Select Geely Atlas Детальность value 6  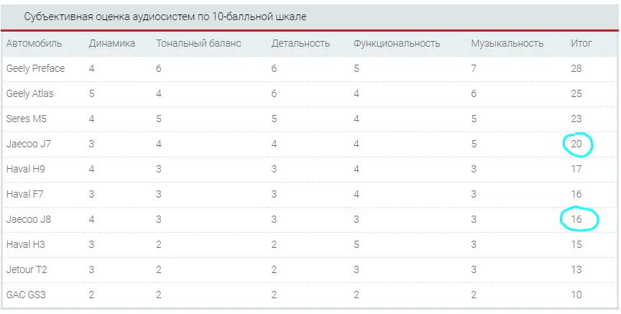tap(274, 93)
